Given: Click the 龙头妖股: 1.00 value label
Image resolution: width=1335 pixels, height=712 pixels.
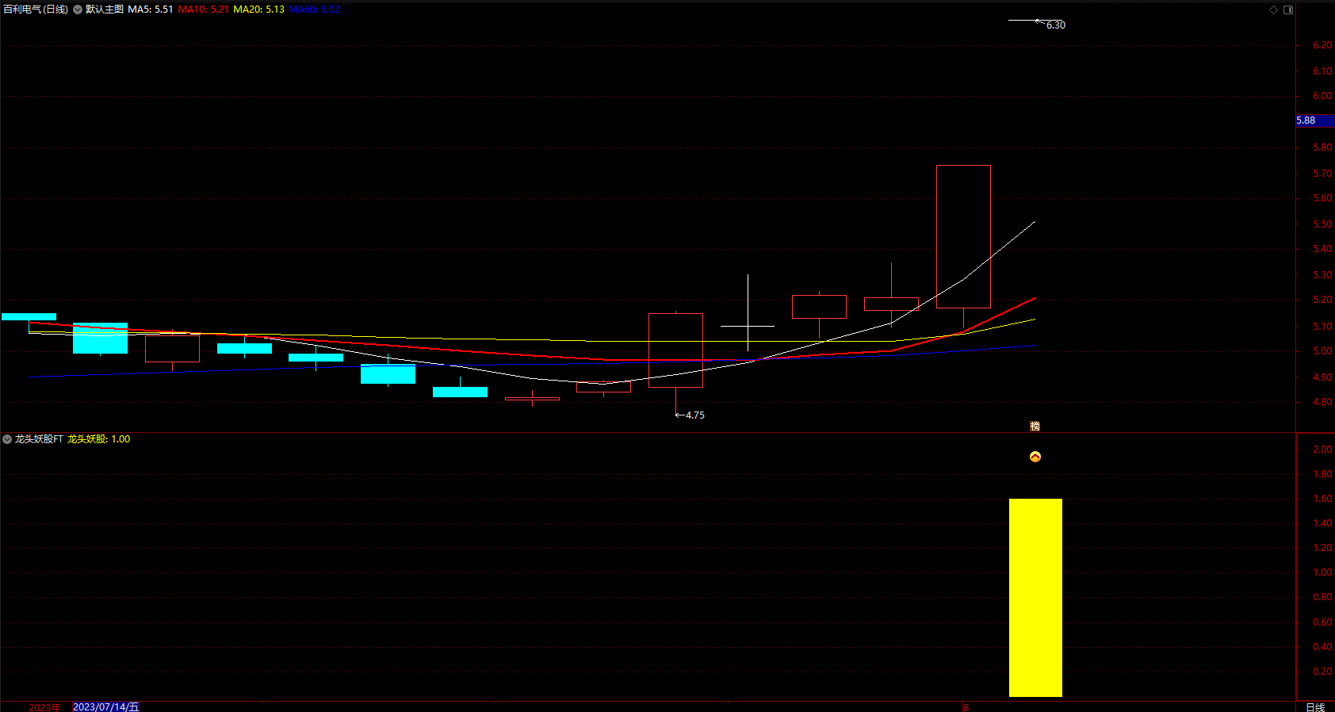Looking at the screenshot, I should point(99,439).
